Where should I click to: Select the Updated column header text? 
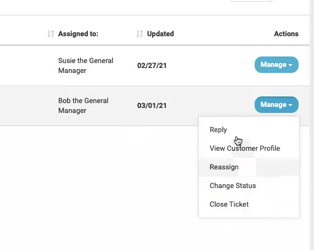(160, 34)
